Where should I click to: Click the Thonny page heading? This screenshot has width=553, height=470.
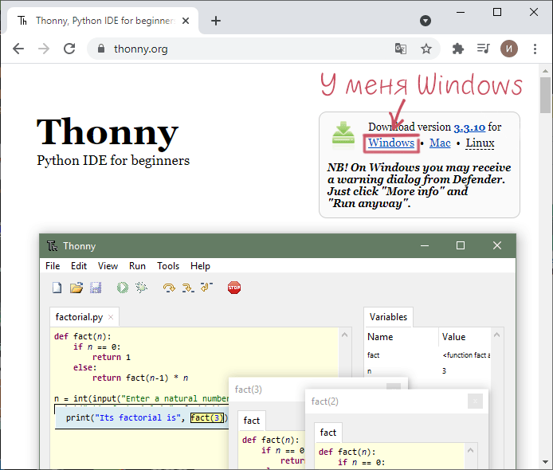(x=108, y=132)
